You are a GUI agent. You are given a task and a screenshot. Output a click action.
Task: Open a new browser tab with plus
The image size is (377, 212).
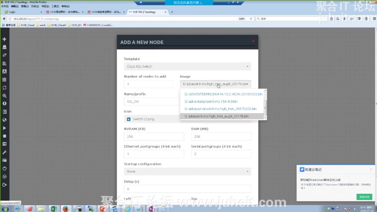point(172,12)
